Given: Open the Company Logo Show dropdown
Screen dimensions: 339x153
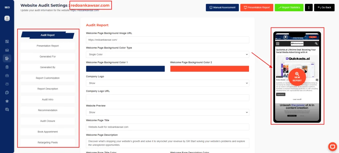Looking at the screenshot, I should 167,83.
